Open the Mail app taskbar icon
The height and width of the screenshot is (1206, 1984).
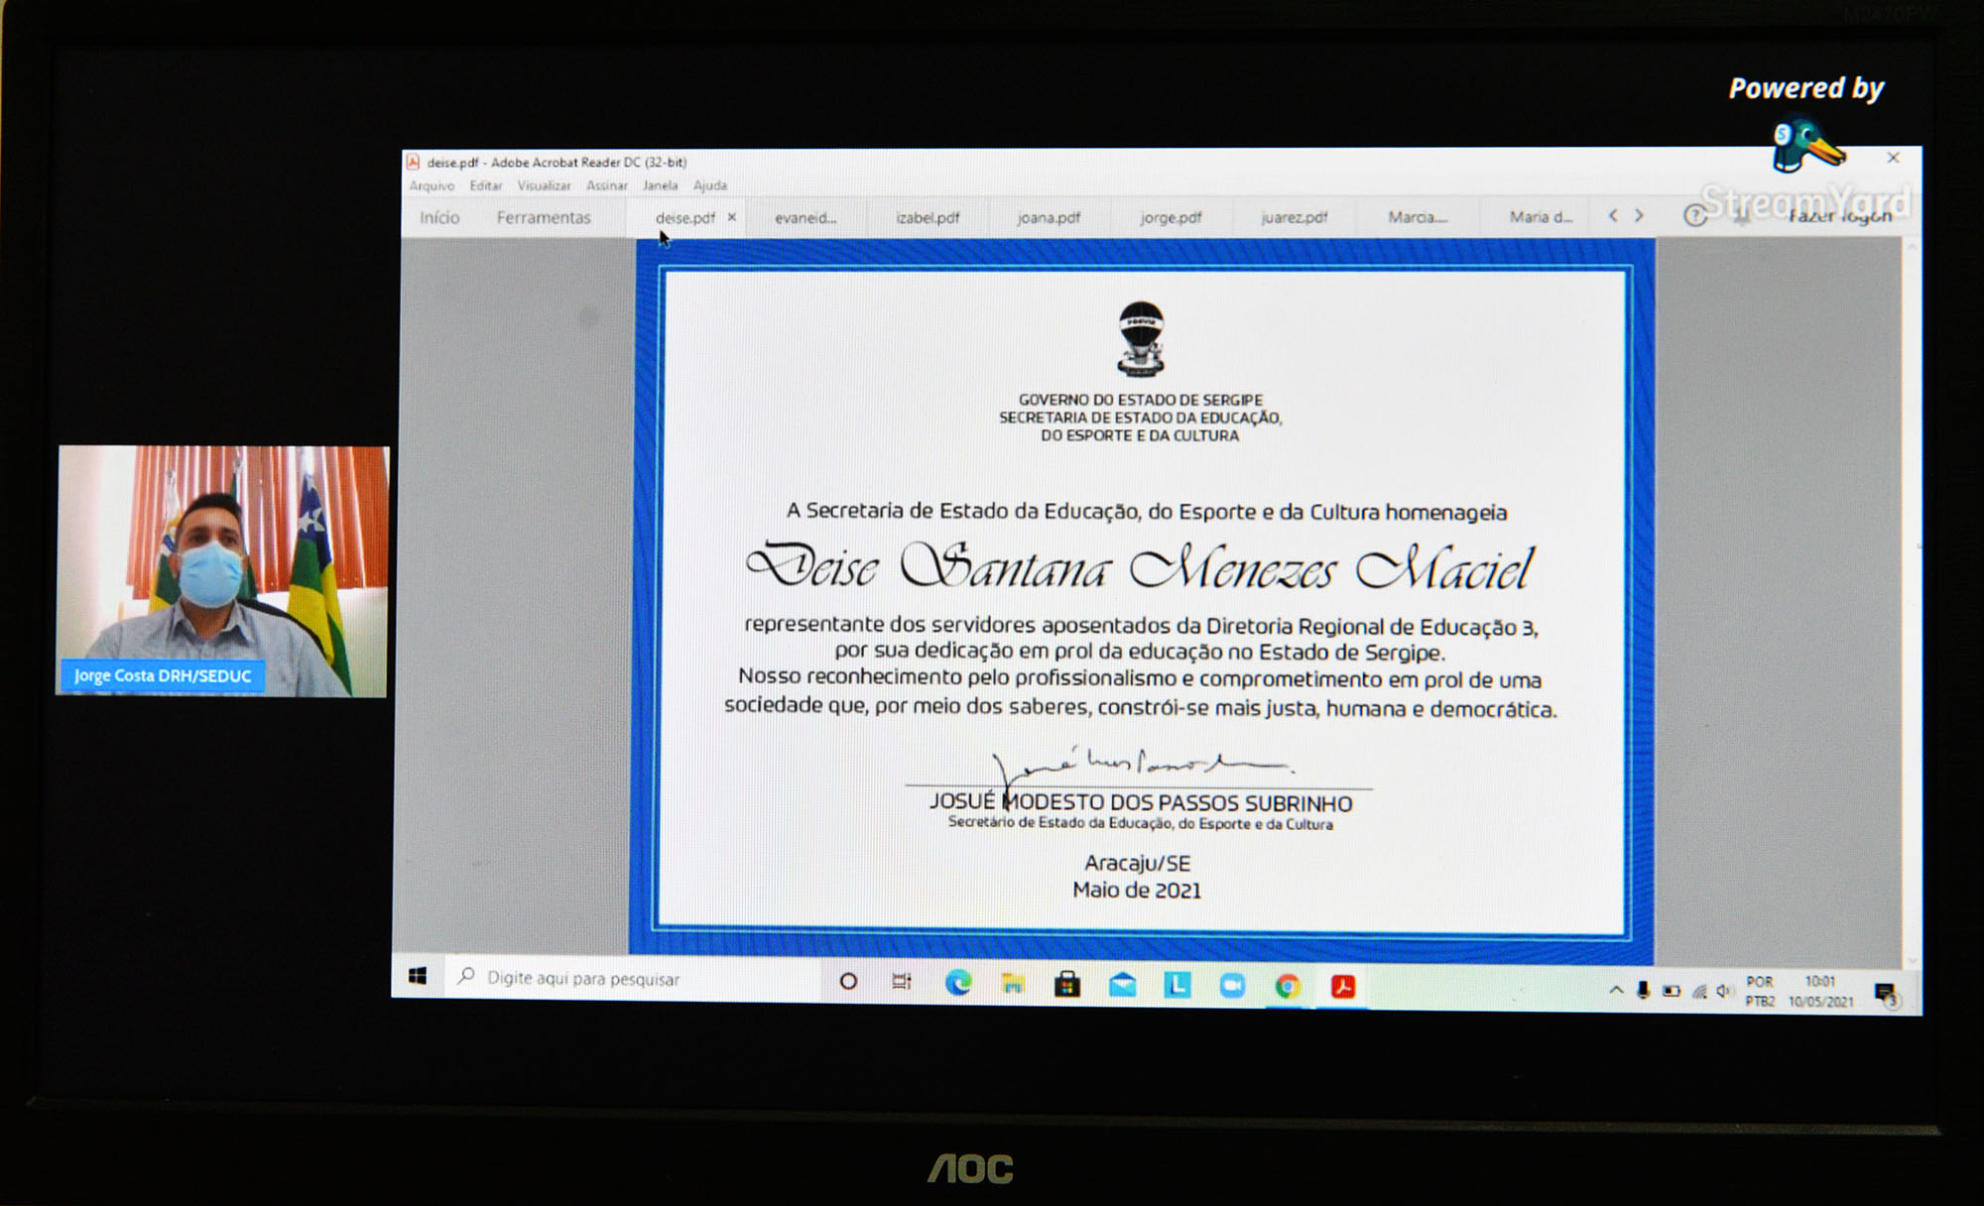[1123, 985]
